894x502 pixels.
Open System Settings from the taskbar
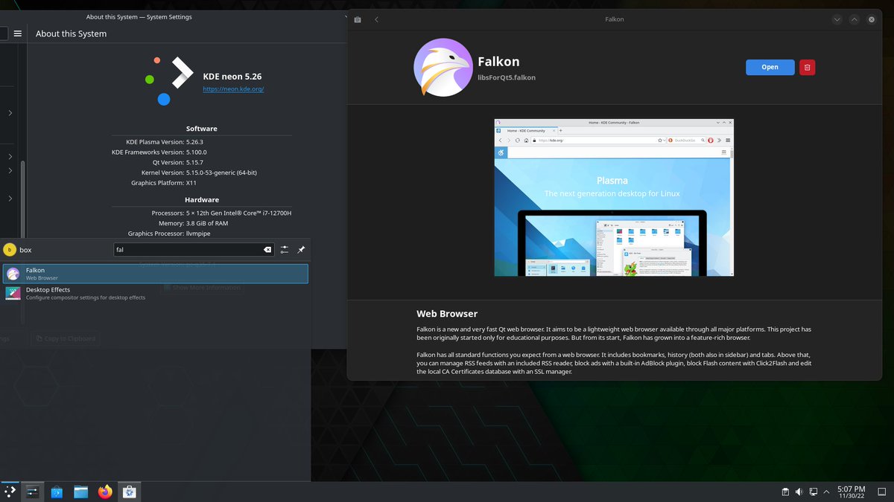coord(32,491)
